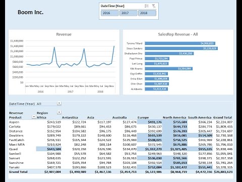Select the Aspen product row label
This screenshot has height=182, width=242.
pos(14,122)
